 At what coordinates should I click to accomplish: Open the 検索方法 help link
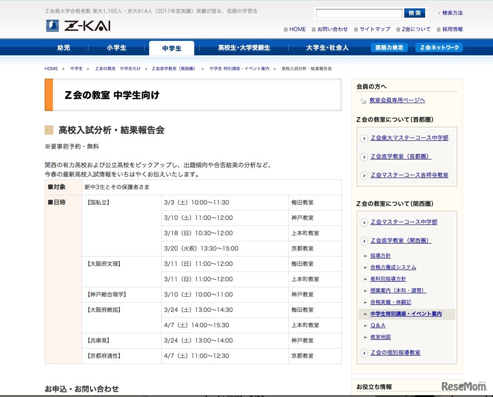(x=452, y=13)
